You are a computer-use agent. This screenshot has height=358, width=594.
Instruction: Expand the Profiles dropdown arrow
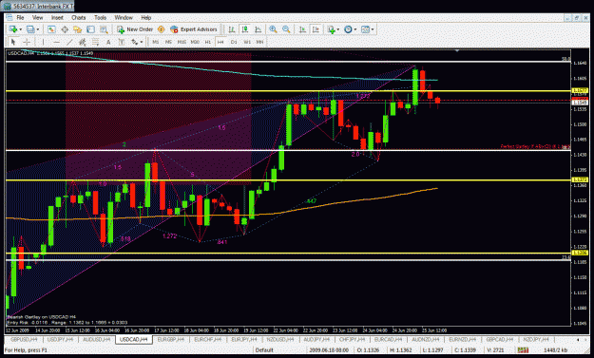point(37,29)
